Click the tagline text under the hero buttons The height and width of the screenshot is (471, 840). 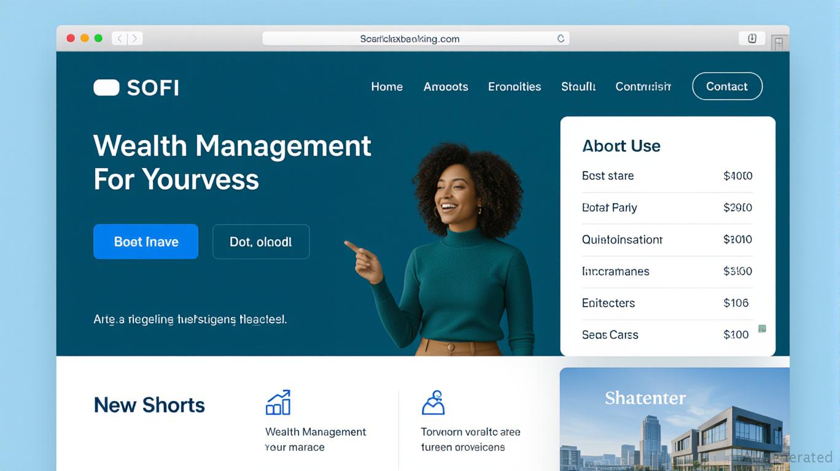point(190,320)
